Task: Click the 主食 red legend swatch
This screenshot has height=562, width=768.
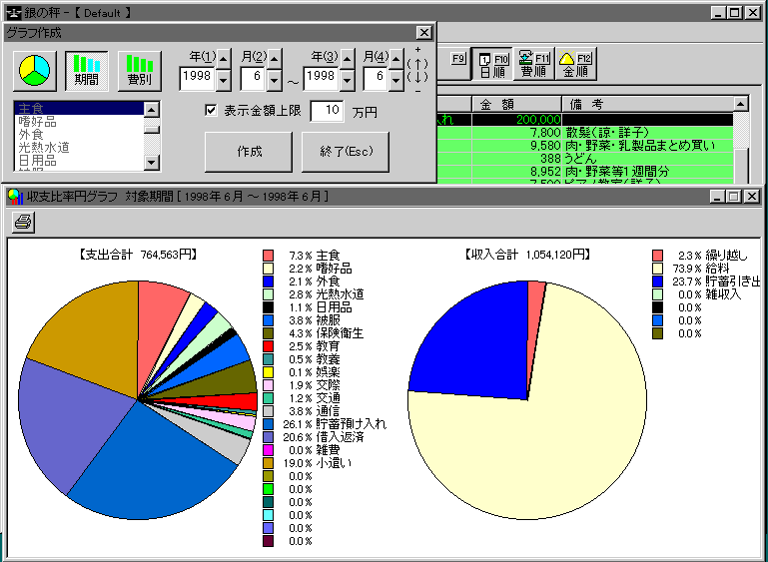Action: (x=268, y=256)
